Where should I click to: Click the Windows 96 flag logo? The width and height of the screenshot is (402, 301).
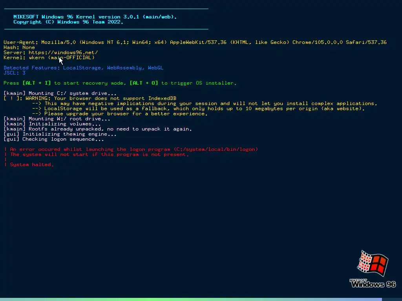373,263
